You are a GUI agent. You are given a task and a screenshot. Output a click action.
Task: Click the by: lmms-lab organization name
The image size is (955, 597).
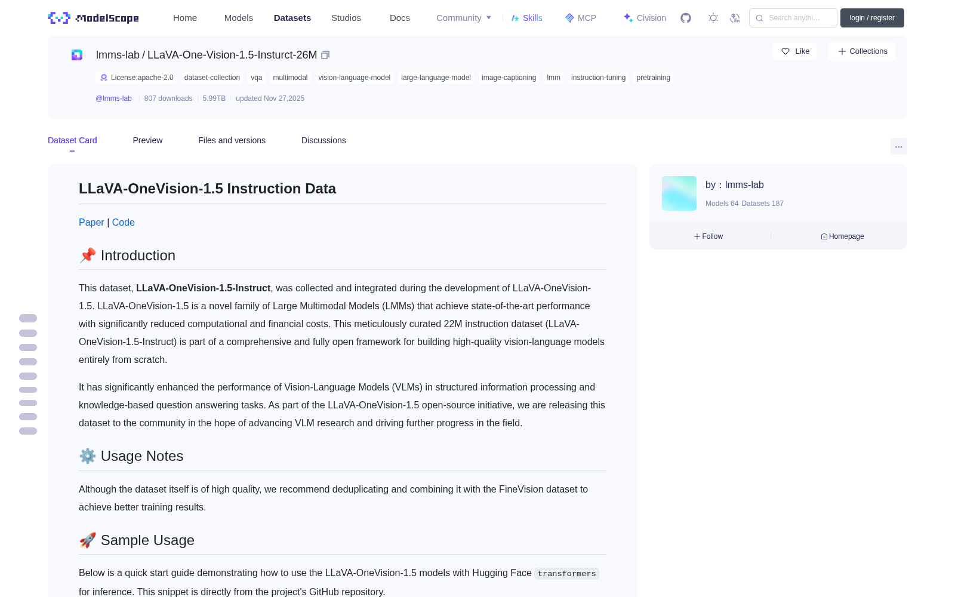click(735, 185)
